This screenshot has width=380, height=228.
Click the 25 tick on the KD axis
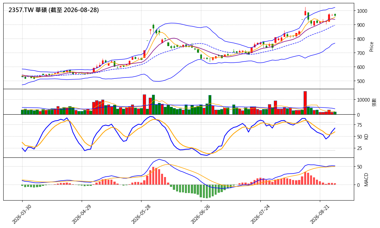tap(359, 148)
